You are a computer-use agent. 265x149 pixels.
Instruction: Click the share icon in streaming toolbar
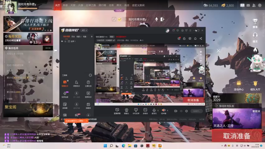201,38
